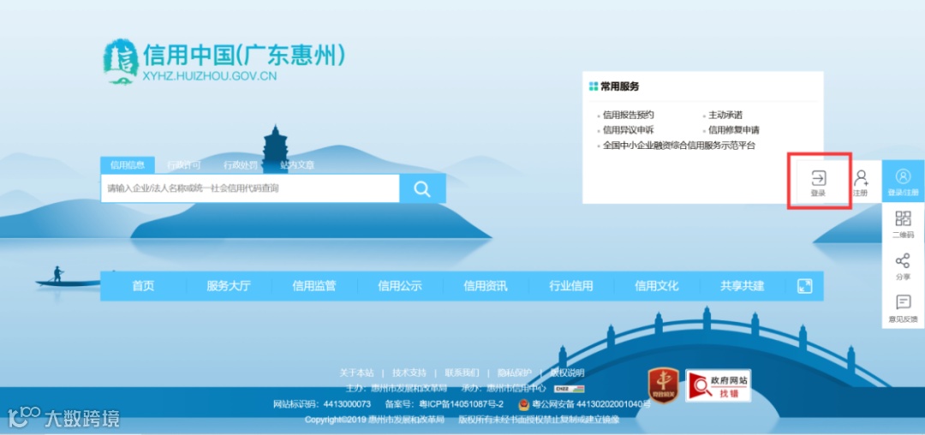925x435 pixels.
Task: Open the 分享 share icon
Action: 904,266
